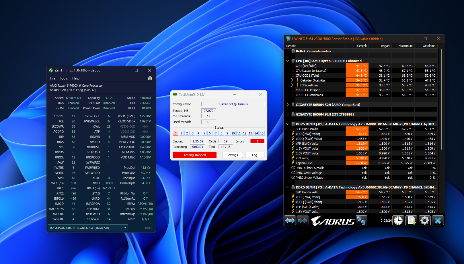Click the HWiNFO title bar app icon

click(x=288, y=39)
